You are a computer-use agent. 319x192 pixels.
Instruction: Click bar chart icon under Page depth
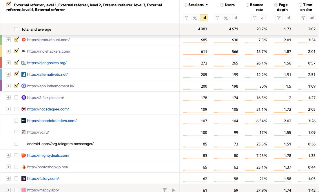[287, 18]
